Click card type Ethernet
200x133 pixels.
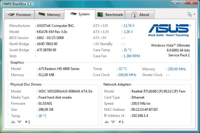coord(138,97)
